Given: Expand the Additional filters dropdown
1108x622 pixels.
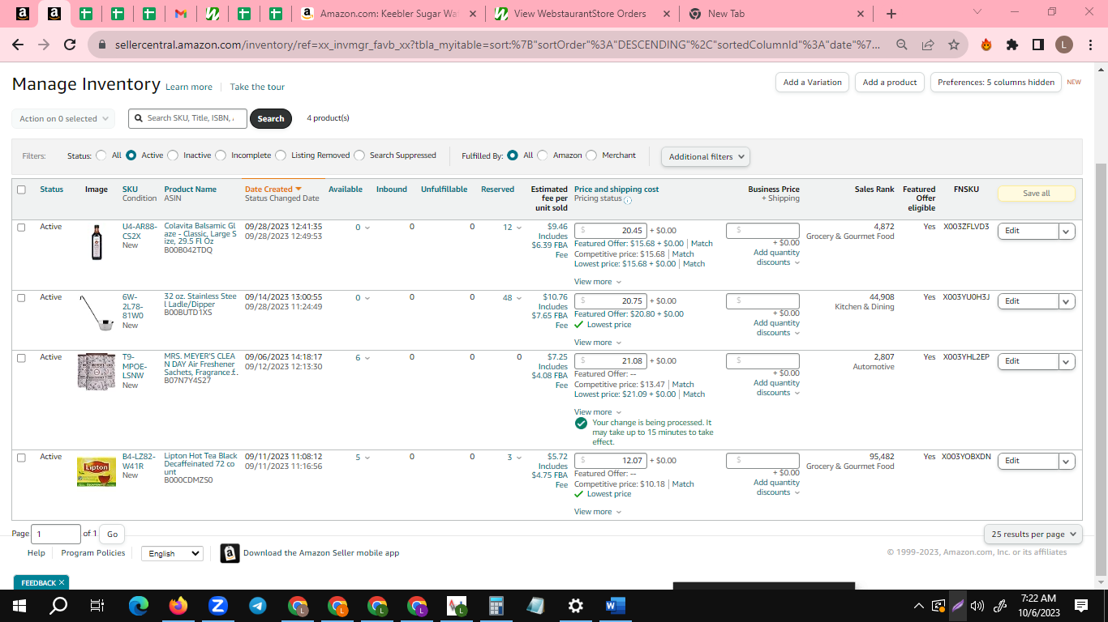Looking at the screenshot, I should (x=706, y=156).
